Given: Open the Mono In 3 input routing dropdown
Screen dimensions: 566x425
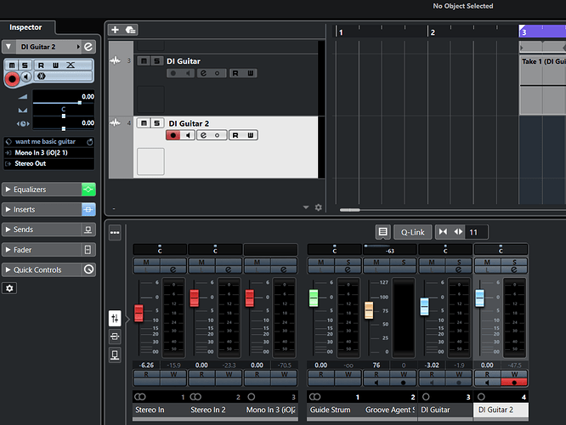Looking at the screenshot, I should (49, 152).
